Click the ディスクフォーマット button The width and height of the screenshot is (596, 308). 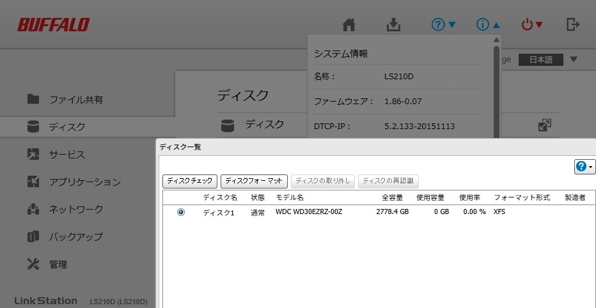click(254, 181)
